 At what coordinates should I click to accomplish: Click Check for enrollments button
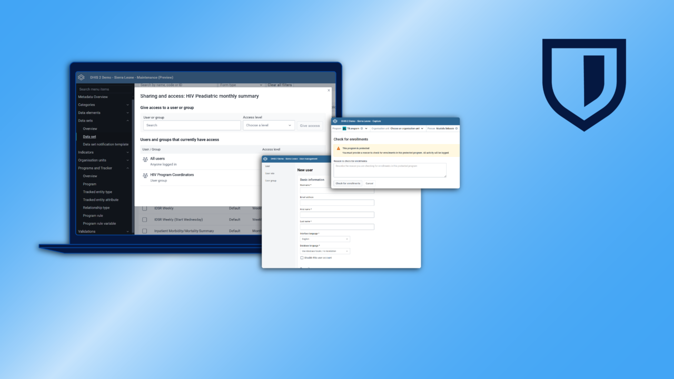pos(348,183)
